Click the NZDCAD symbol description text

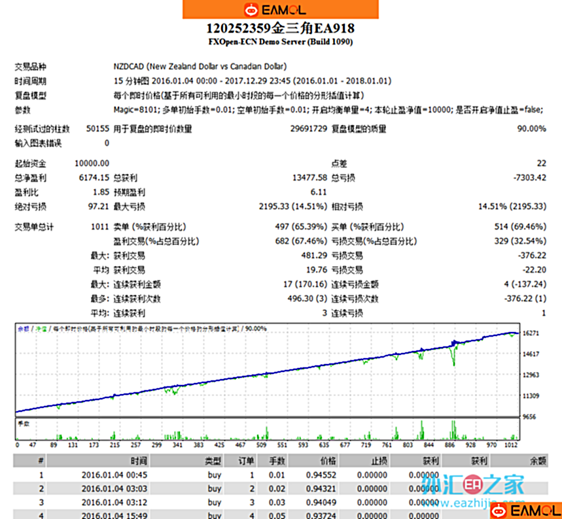point(200,67)
